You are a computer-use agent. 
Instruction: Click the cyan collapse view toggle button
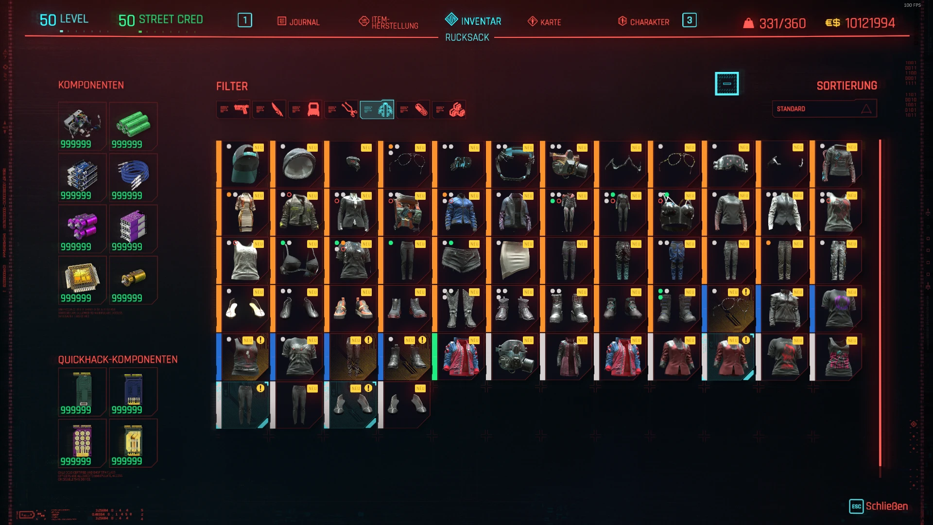[x=727, y=84]
